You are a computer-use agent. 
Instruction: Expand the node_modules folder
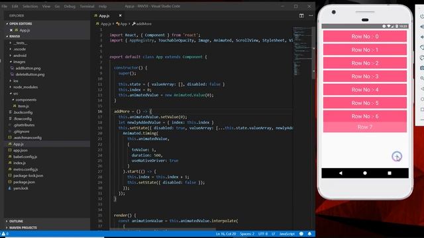(x=25, y=87)
